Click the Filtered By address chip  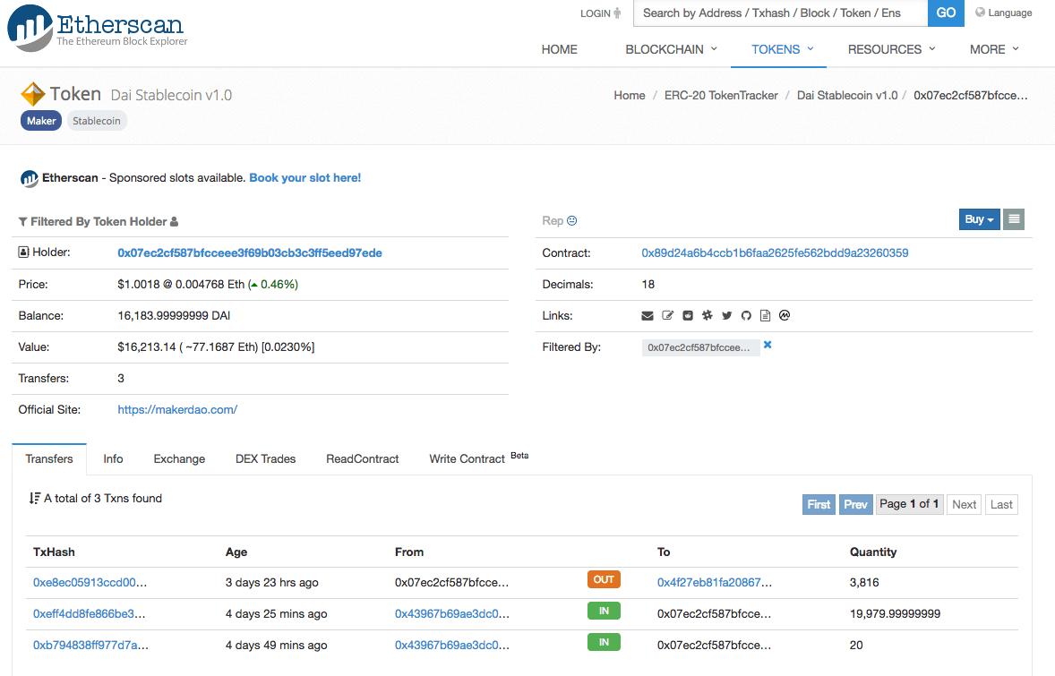pos(700,347)
